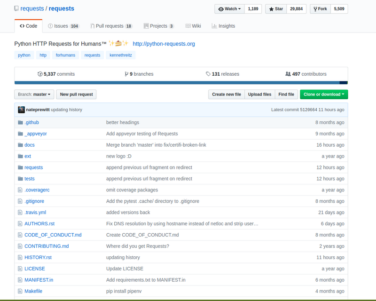
Task: Fork the requests repository
Action: tap(321, 9)
